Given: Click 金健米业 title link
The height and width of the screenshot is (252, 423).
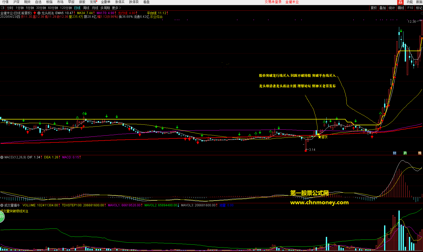Looking at the screenshot, I should click(292, 2).
